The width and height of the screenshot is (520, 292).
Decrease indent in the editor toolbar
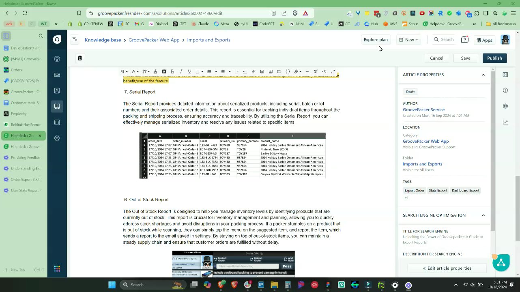click(x=236, y=71)
